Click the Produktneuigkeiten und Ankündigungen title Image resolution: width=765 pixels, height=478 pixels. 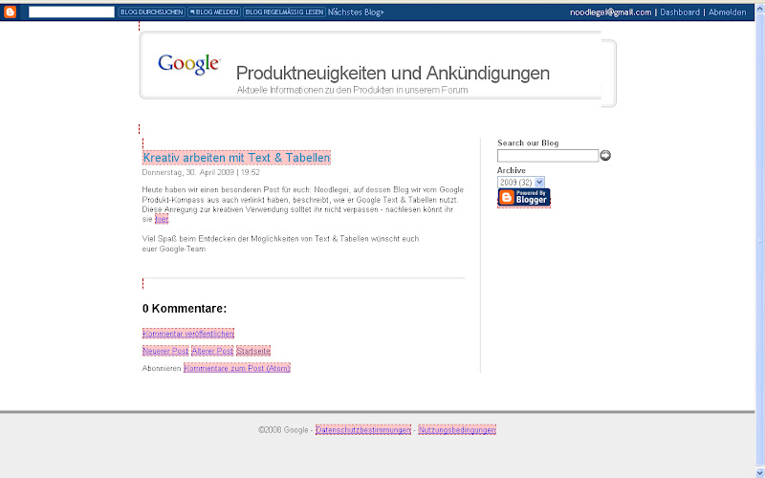pyautogui.click(x=393, y=74)
